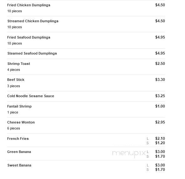Select the $1.00 Fantail Shrimp price
This screenshot has height=179, width=185.
(160, 106)
